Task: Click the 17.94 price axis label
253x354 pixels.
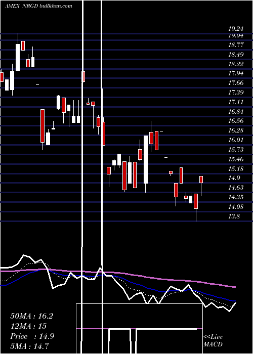Action: tap(236, 73)
